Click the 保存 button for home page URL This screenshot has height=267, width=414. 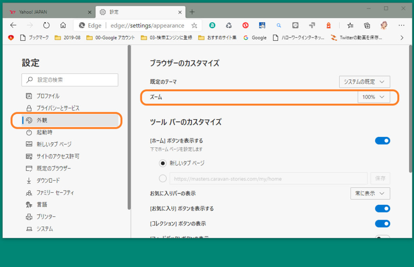[x=380, y=178]
